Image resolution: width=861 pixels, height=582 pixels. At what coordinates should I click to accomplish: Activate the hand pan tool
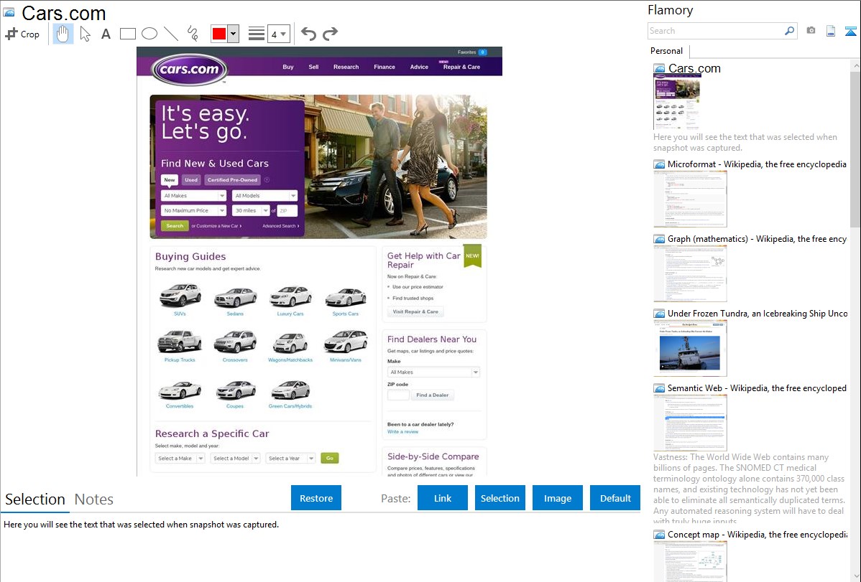[63, 34]
